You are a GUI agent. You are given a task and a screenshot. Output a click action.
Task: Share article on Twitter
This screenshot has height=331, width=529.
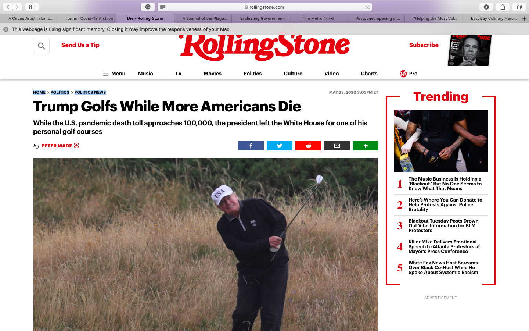(279, 146)
